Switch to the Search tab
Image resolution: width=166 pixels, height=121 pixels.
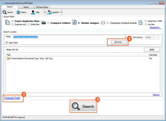coord(10,7)
